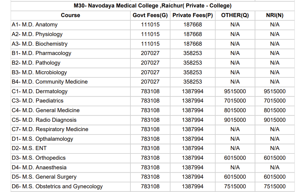Select the C7- M.D. Respiratory Medicine cell
This screenshot has height=192, width=303.
(x=50, y=129)
